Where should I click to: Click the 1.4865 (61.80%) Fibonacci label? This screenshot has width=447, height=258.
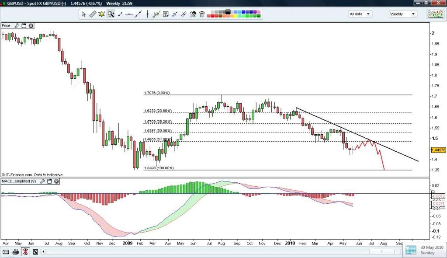158,139
